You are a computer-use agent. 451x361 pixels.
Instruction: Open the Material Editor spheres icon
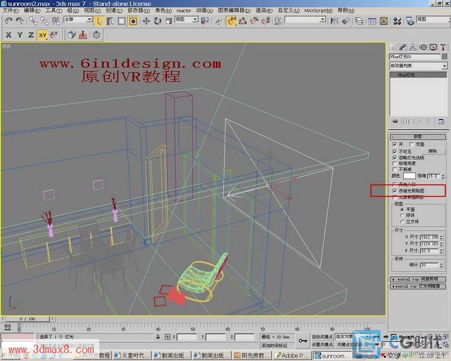[397, 21]
